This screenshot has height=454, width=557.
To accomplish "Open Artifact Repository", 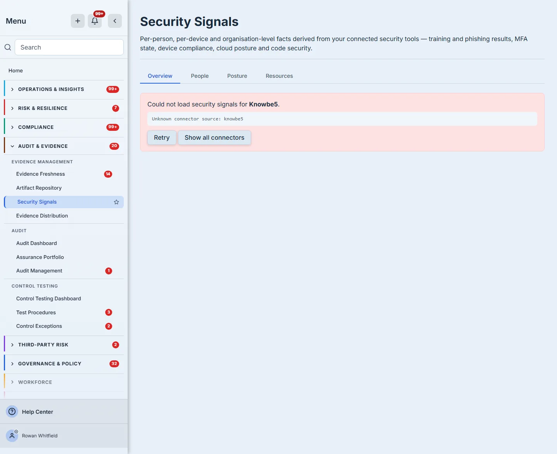I will [64, 188].
